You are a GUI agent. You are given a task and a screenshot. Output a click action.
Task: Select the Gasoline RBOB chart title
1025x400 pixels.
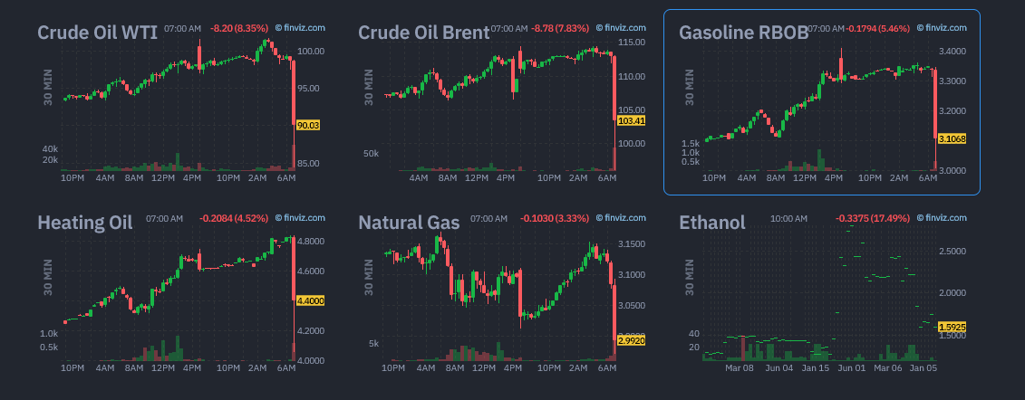(x=743, y=33)
